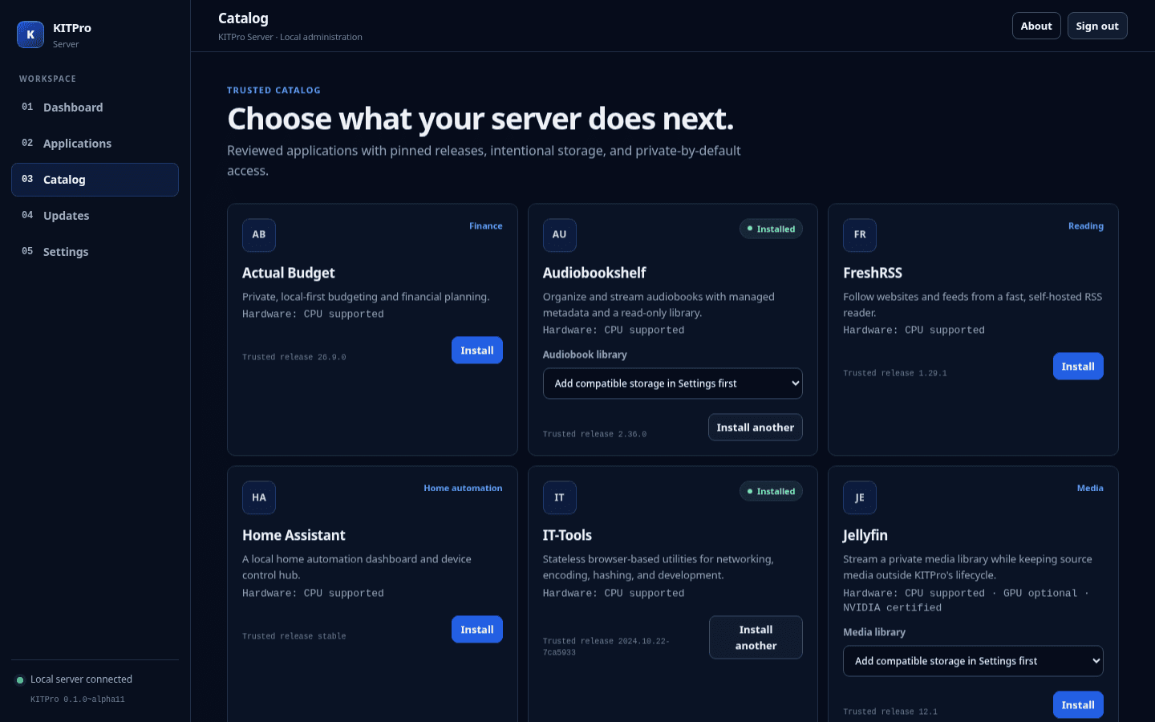Click the JE Jellyfin app icon
The image size is (1155, 722).
[x=860, y=497]
